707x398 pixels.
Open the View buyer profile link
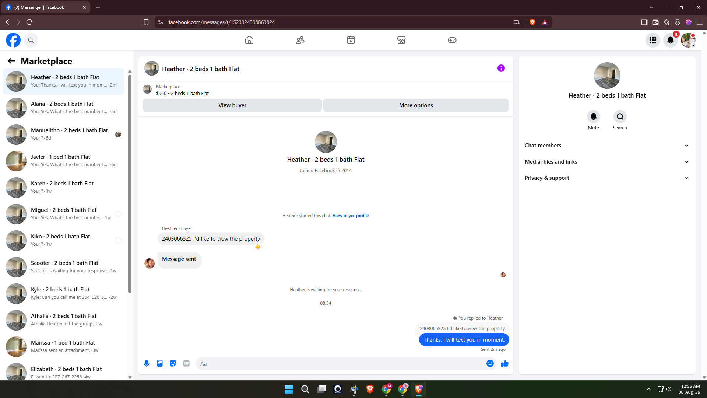tap(351, 216)
